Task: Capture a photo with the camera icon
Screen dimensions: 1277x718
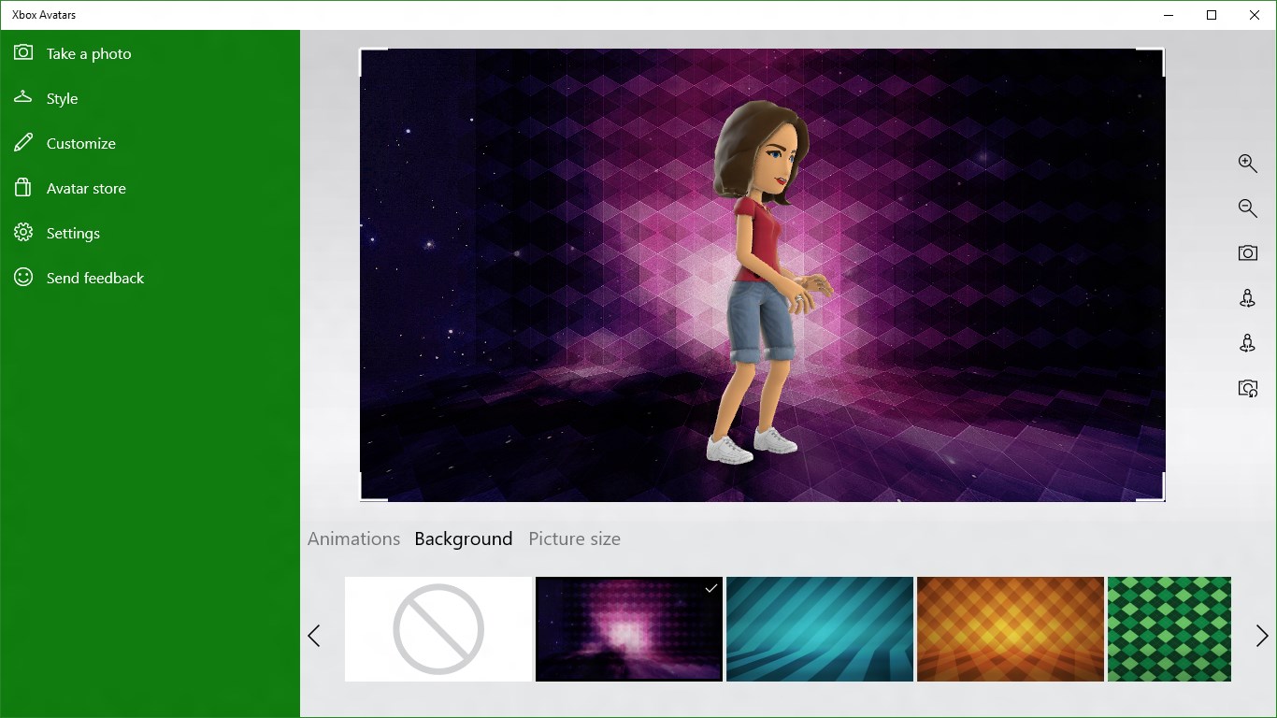Action: (x=1248, y=252)
